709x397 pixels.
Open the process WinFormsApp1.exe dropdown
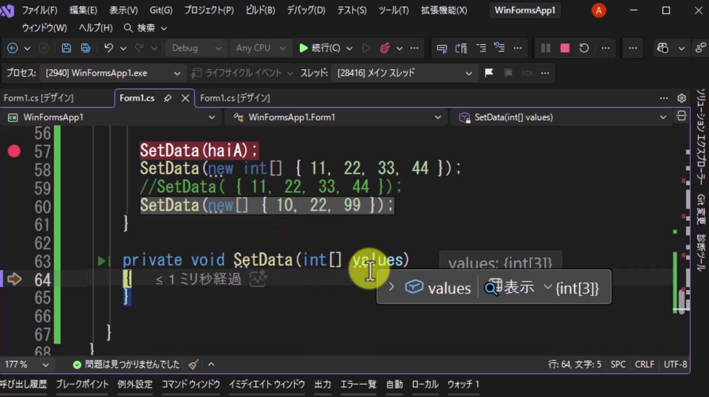point(113,73)
